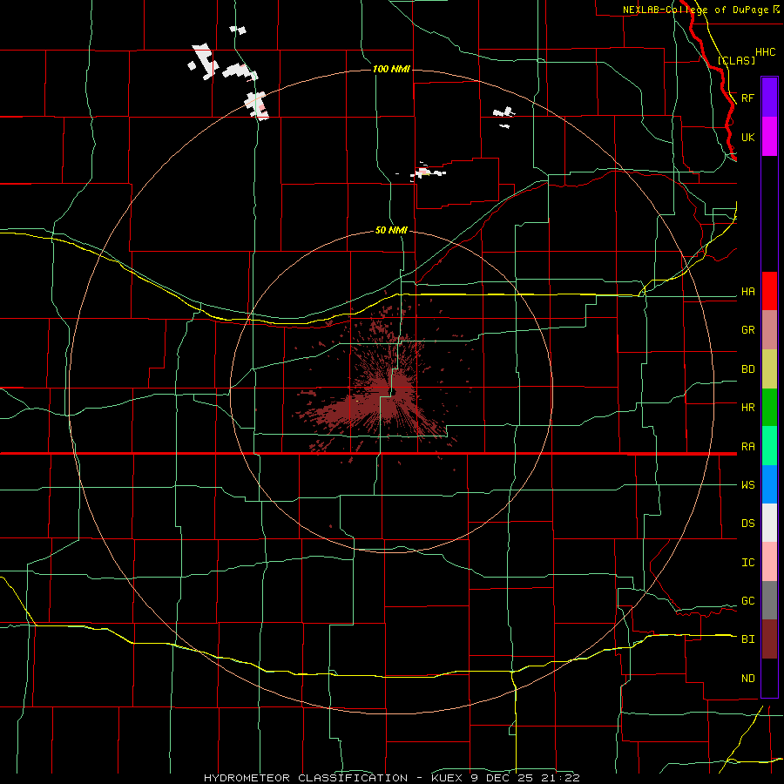The width and height of the screenshot is (784, 784).
Task: Click the IC pink legend swatch
Action: 769,562
